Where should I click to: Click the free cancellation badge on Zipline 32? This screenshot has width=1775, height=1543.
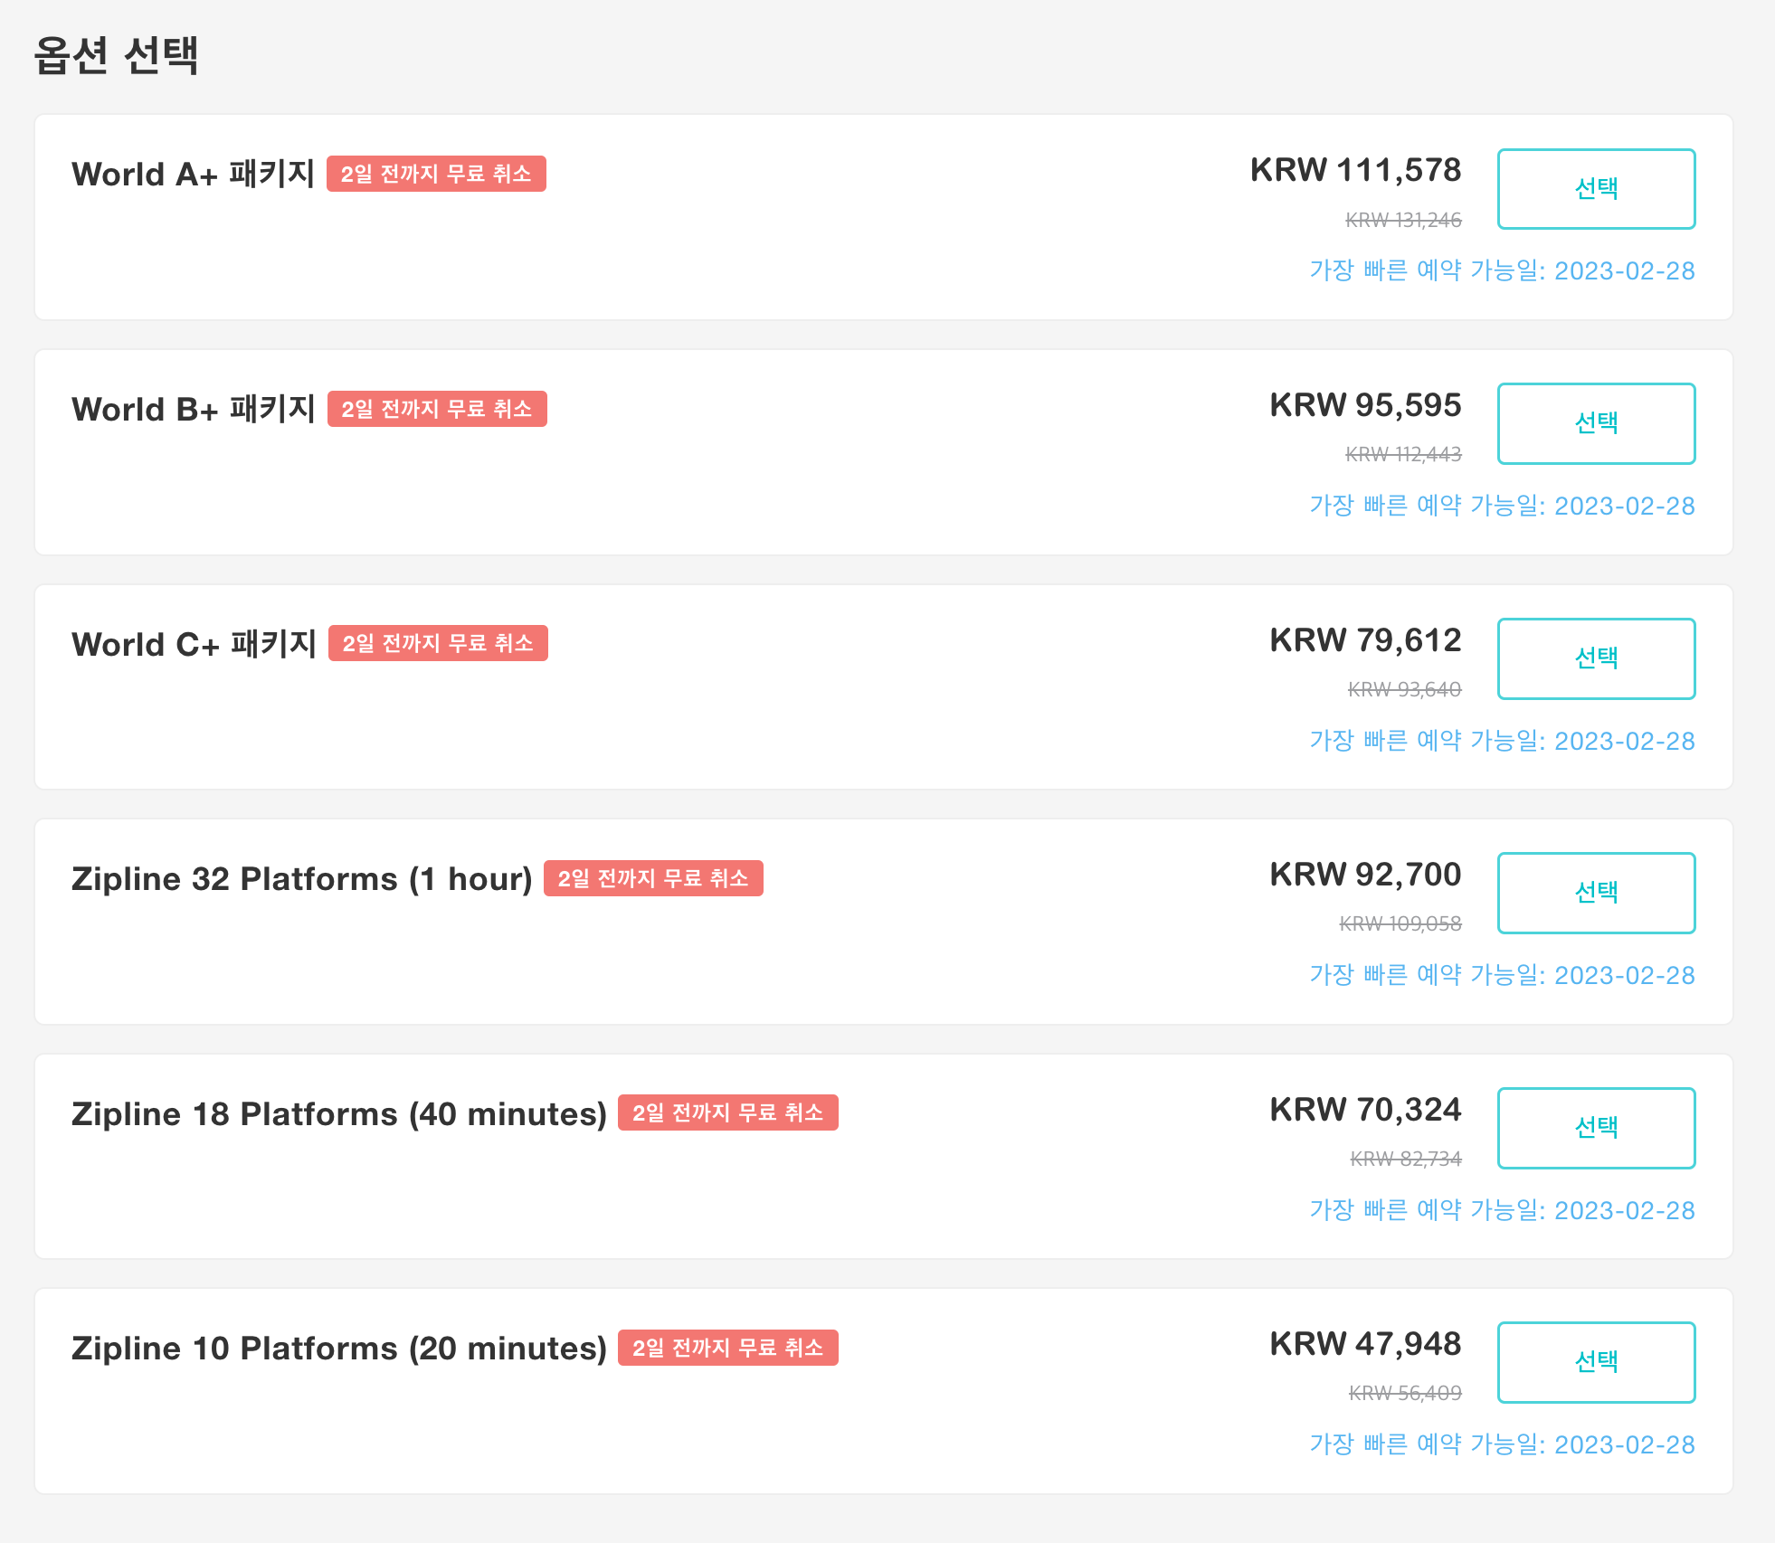(653, 877)
